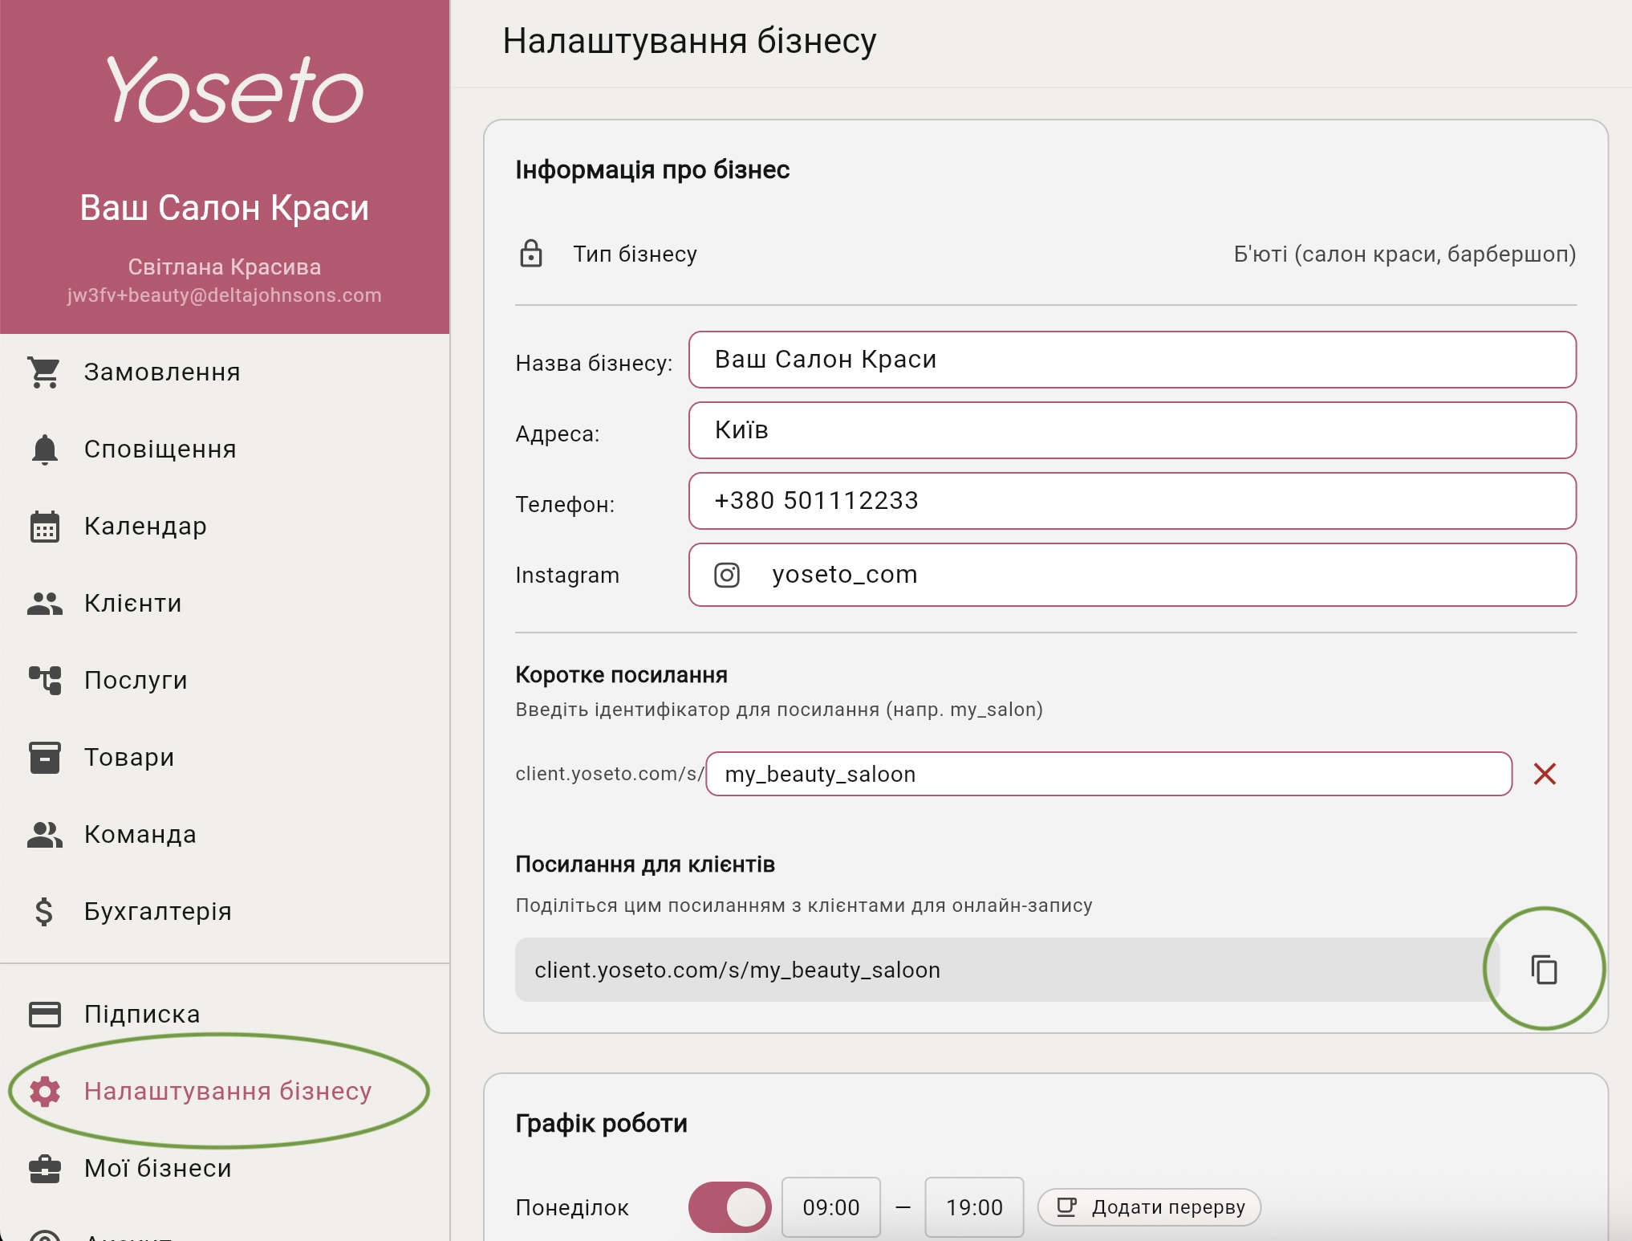This screenshot has height=1241, width=1632.
Task: Navigate to Товари
Action: click(x=225, y=758)
